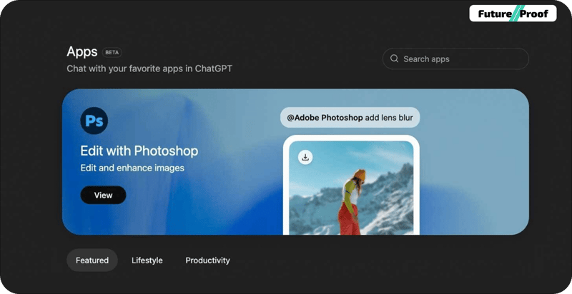Screen dimensions: 572x294
Task: Open the snowboarder mountain preview image
Action: point(351,188)
